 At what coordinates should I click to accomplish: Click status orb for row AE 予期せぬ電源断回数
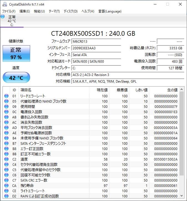[6, 133]
